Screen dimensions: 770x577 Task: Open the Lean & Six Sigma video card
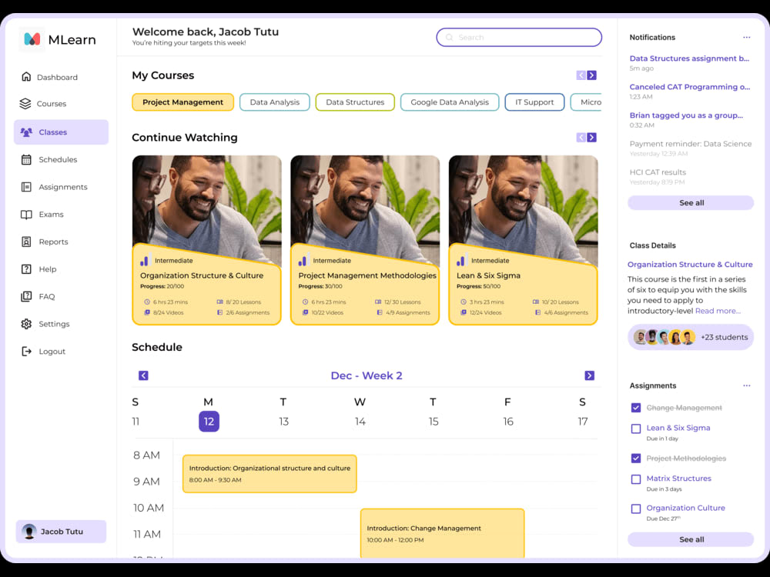pos(523,240)
